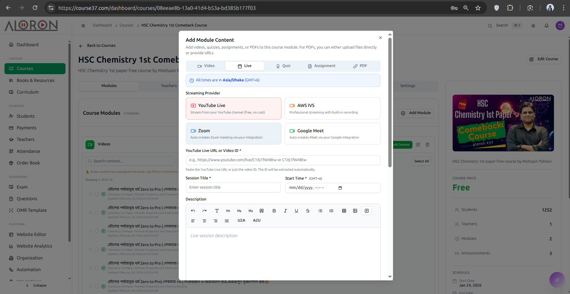The width and height of the screenshot is (570, 294).
Task: Toggle bold formatting in the editor
Action: 274,211
